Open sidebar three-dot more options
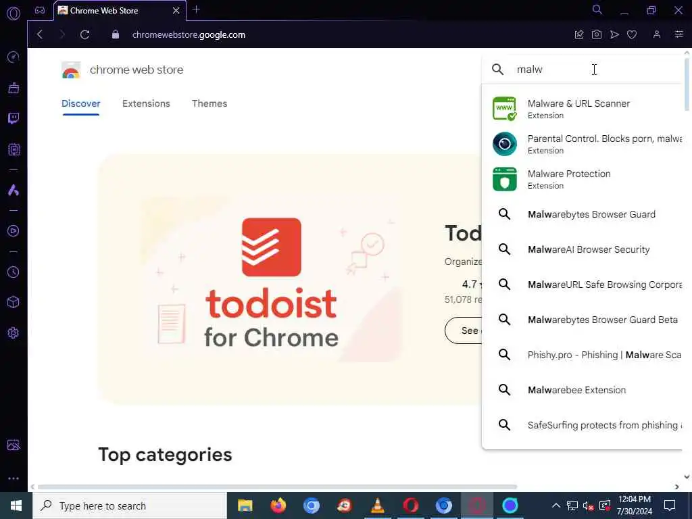 [14, 478]
